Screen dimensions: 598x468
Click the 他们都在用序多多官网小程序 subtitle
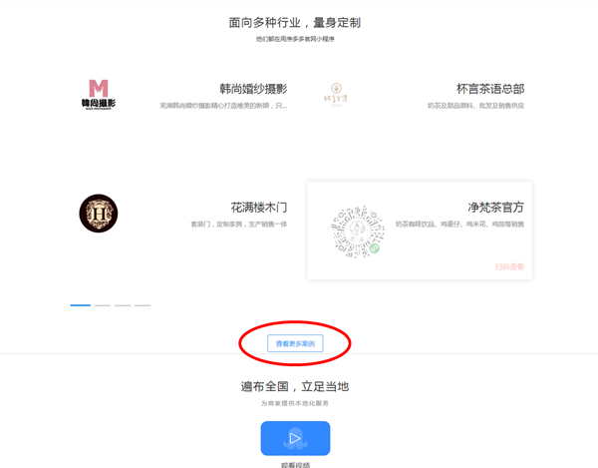295,39
